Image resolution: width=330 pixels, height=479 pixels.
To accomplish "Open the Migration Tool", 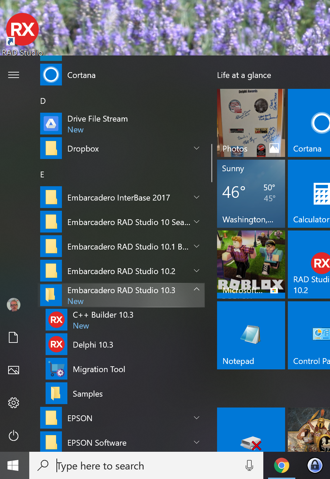I will tap(99, 369).
